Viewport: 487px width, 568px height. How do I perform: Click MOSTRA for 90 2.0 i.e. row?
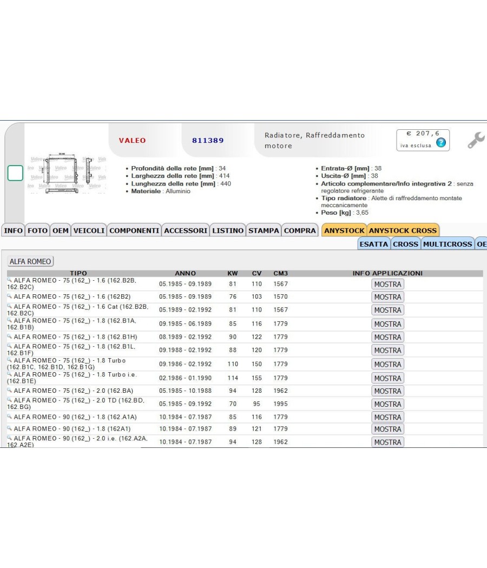(x=388, y=442)
